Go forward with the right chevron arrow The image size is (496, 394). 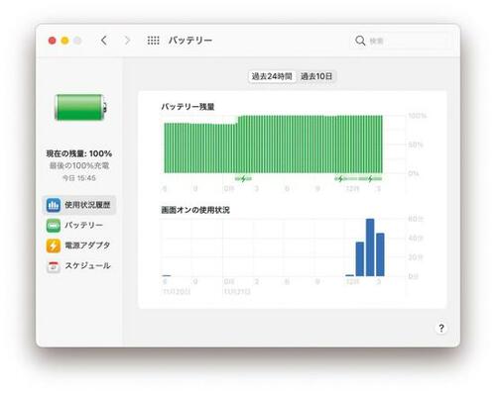point(127,41)
